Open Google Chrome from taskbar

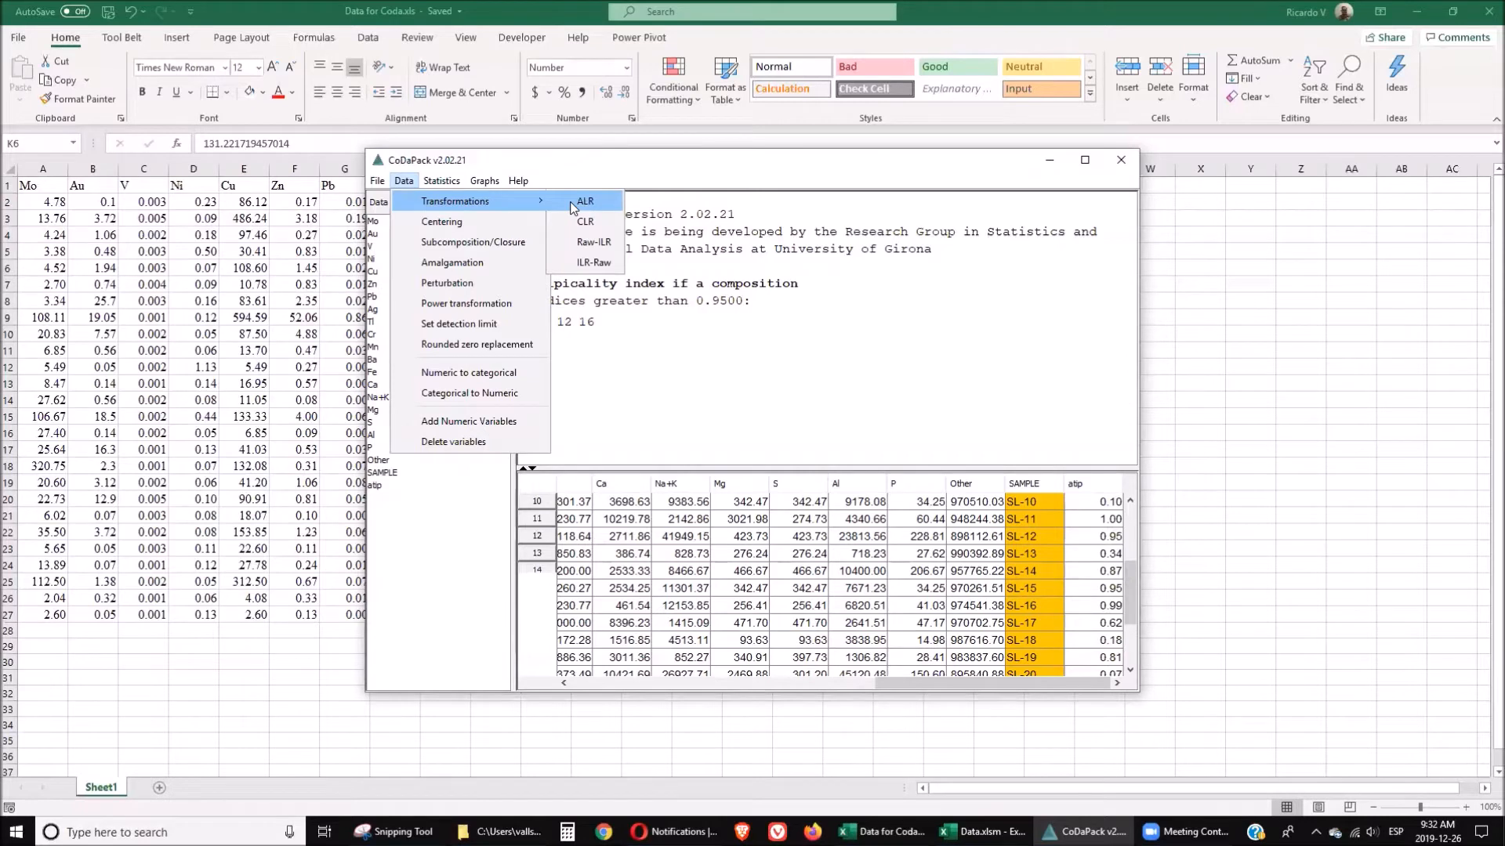pyautogui.click(x=603, y=832)
